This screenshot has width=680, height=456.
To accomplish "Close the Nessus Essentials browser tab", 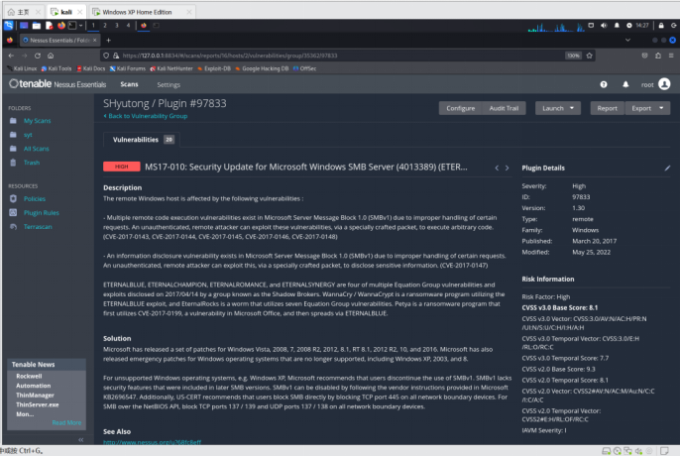I will pos(94,41).
